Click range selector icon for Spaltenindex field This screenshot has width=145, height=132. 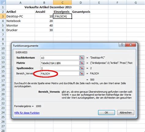click(82, 68)
